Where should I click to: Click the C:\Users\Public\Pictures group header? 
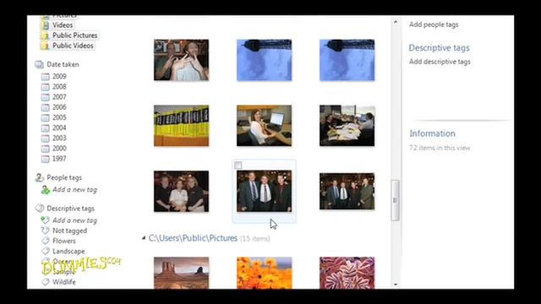(193, 238)
